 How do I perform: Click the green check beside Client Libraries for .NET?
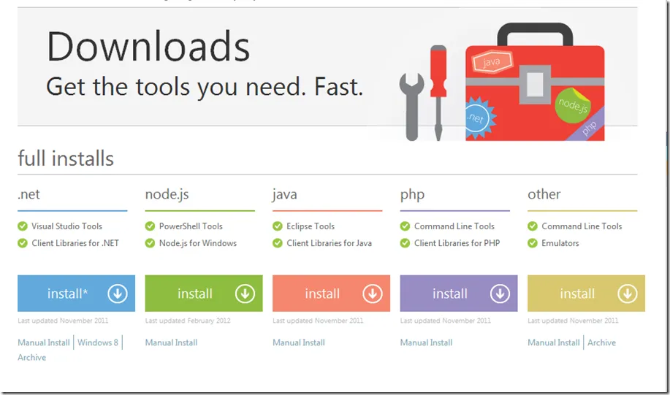coord(23,243)
